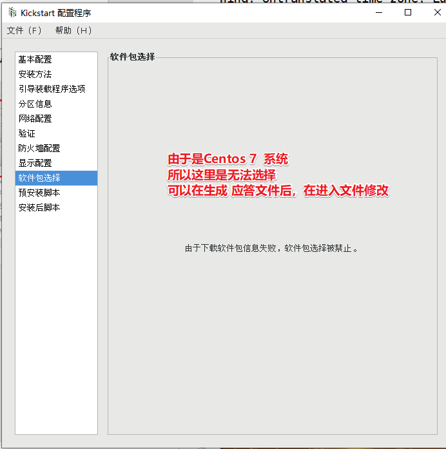Maximize the Kickstart 配置程序 window
The width and height of the screenshot is (446, 449).
coord(408,13)
